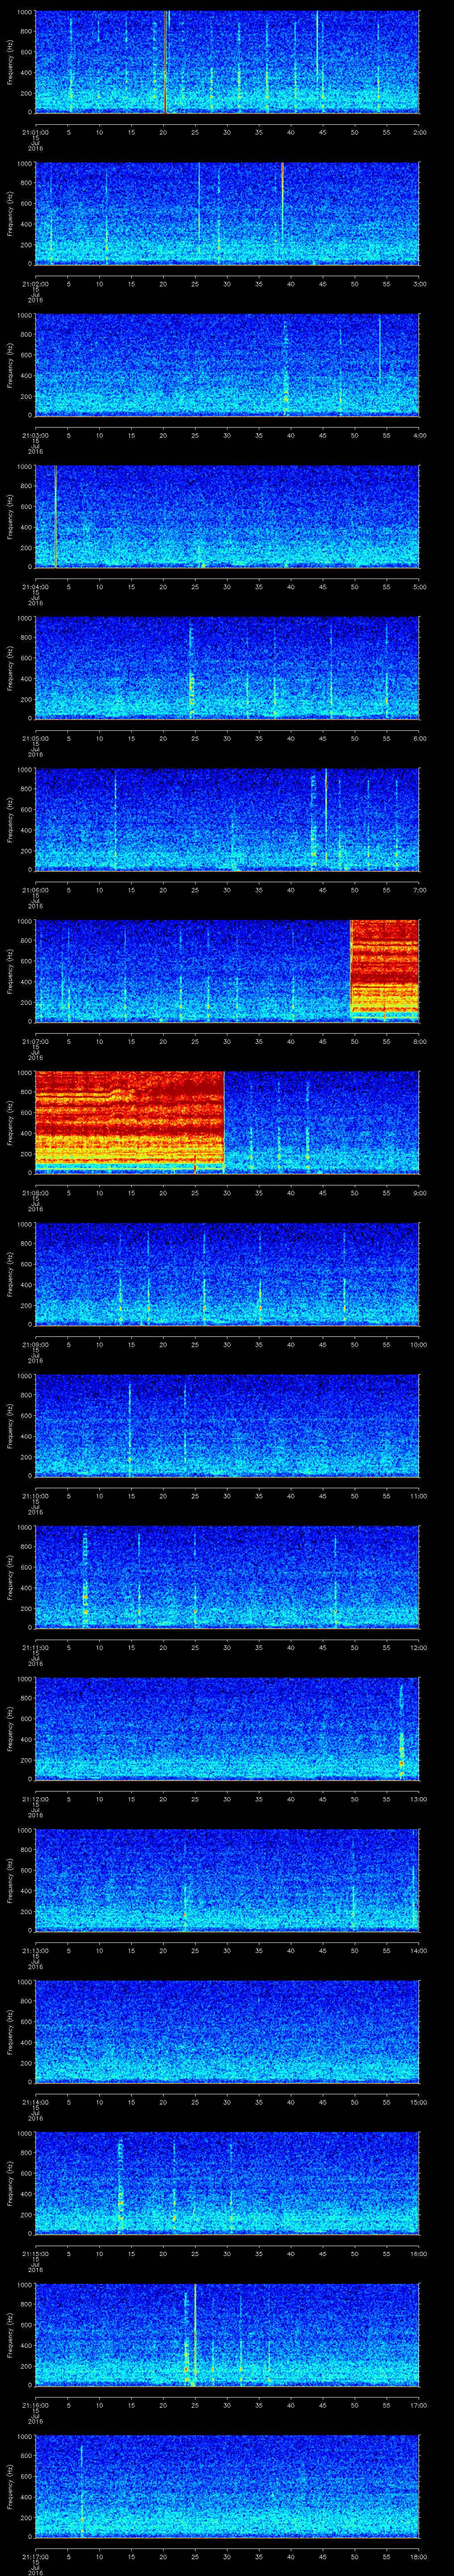Select the spectrogram panel starting at 21:02:00
Image resolution: width=454 pixels, height=2576 pixels.
[227, 214]
